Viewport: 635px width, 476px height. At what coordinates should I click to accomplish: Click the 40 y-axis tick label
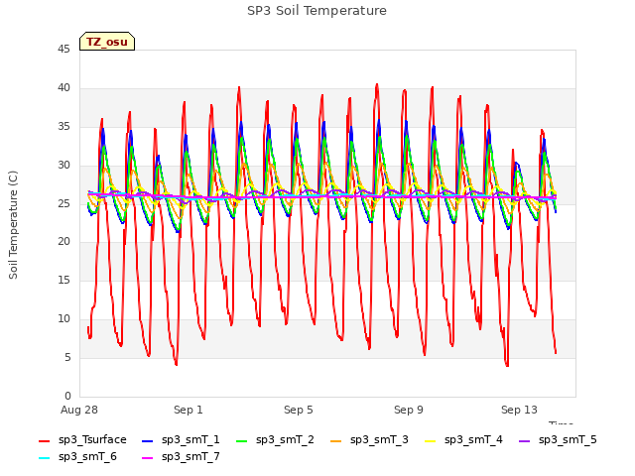63,87
